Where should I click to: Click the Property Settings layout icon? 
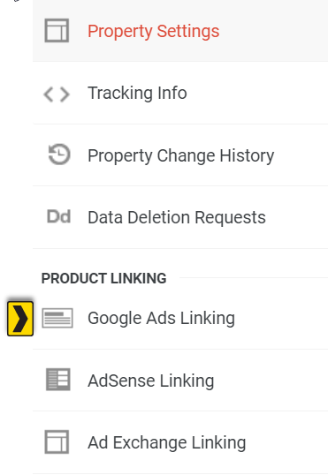(57, 31)
